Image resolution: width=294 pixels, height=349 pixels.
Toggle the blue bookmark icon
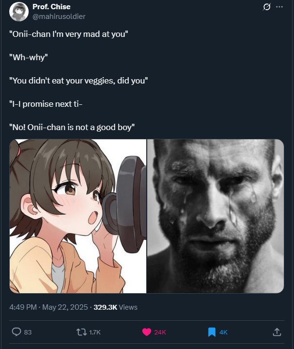click(212, 332)
